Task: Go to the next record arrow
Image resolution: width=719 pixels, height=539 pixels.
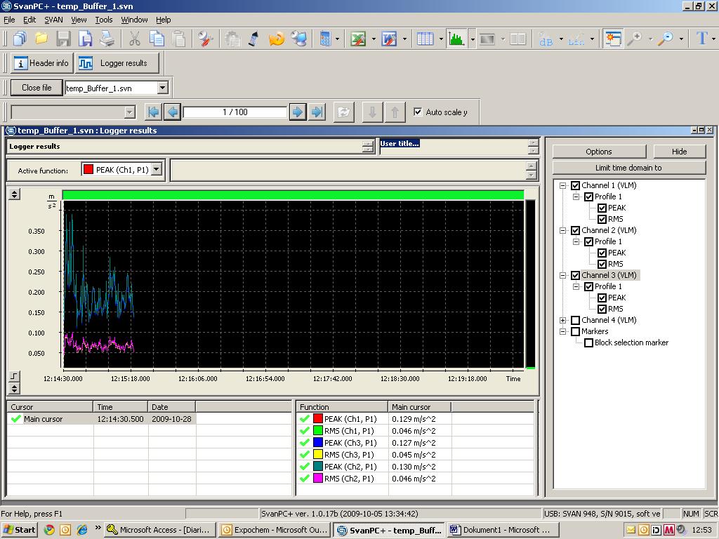Action: (x=298, y=112)
